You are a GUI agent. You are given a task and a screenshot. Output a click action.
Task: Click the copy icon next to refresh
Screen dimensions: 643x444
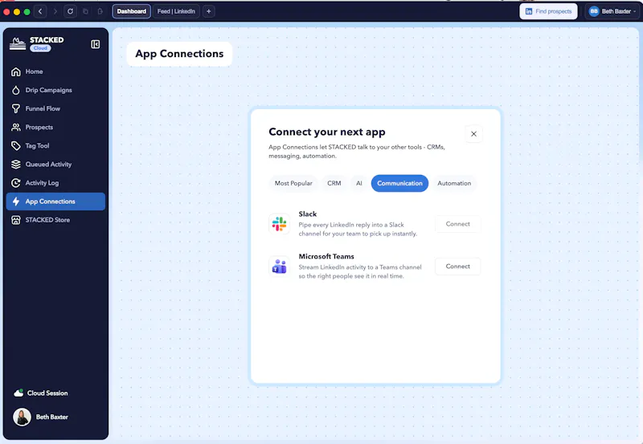point(85,11)
